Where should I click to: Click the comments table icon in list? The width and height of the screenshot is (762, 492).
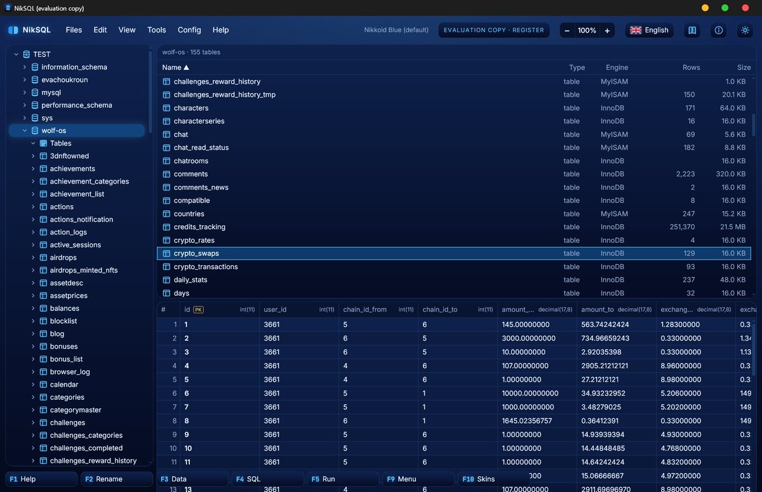[167, 174]
